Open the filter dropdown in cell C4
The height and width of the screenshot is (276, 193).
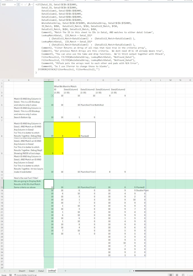pyautogui.click(x=52, y=96)
